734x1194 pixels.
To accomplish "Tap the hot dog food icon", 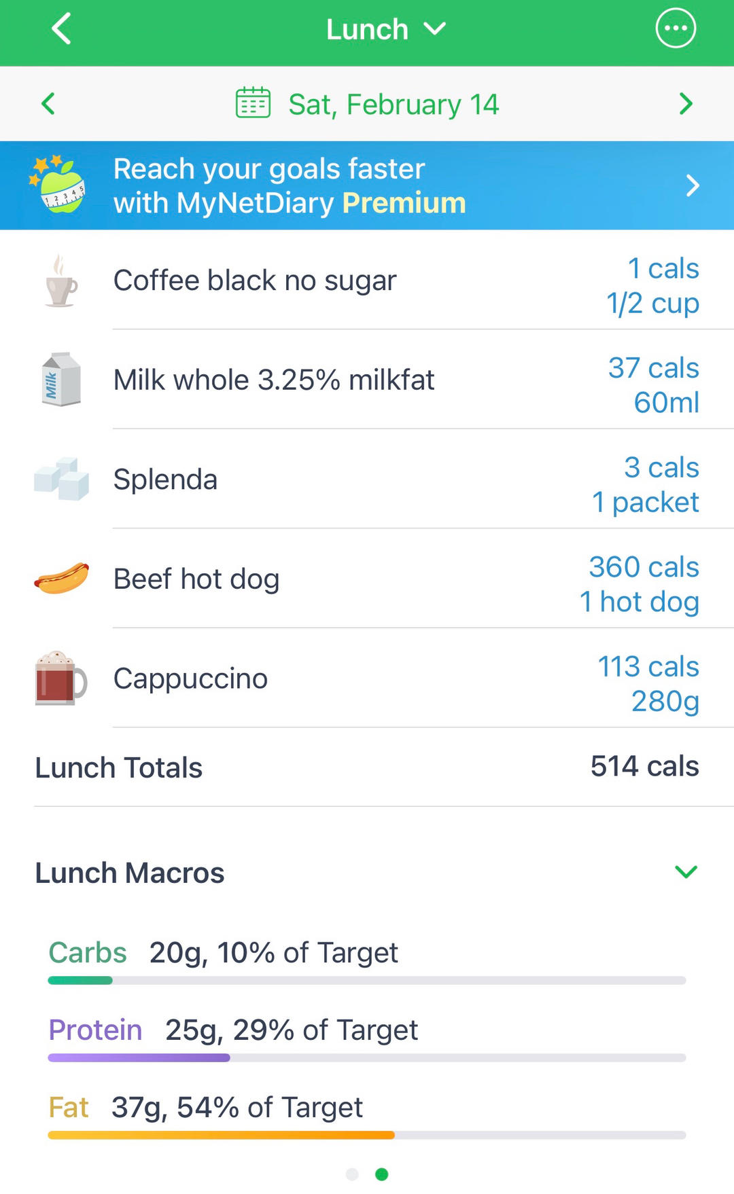I will pyautogui.click(x=61, y=579).
